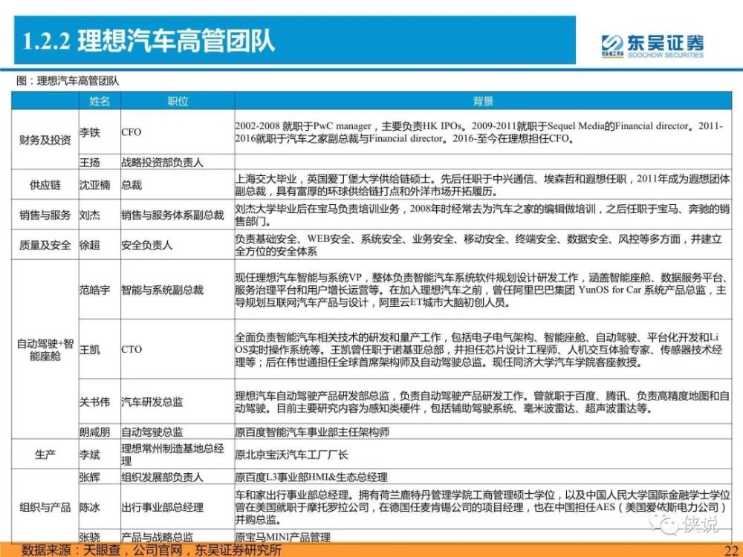Click the 背景 column header

coord(483,101)
